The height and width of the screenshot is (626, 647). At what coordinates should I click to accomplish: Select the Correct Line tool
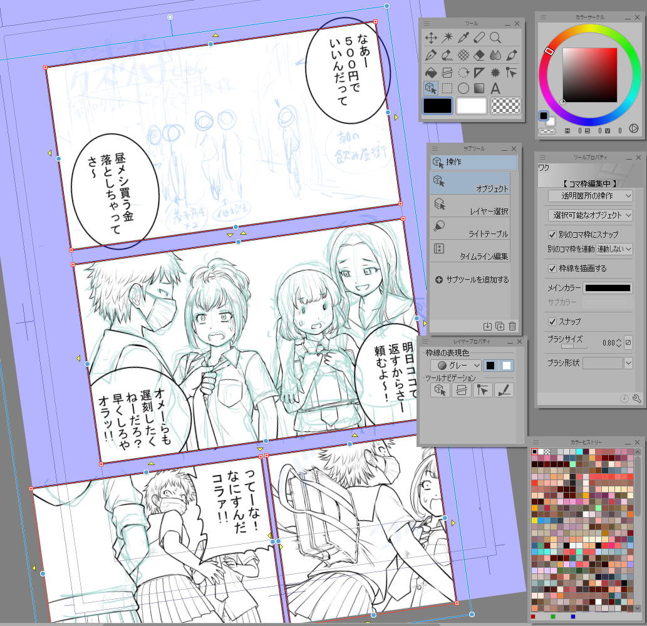pos(511,73)
